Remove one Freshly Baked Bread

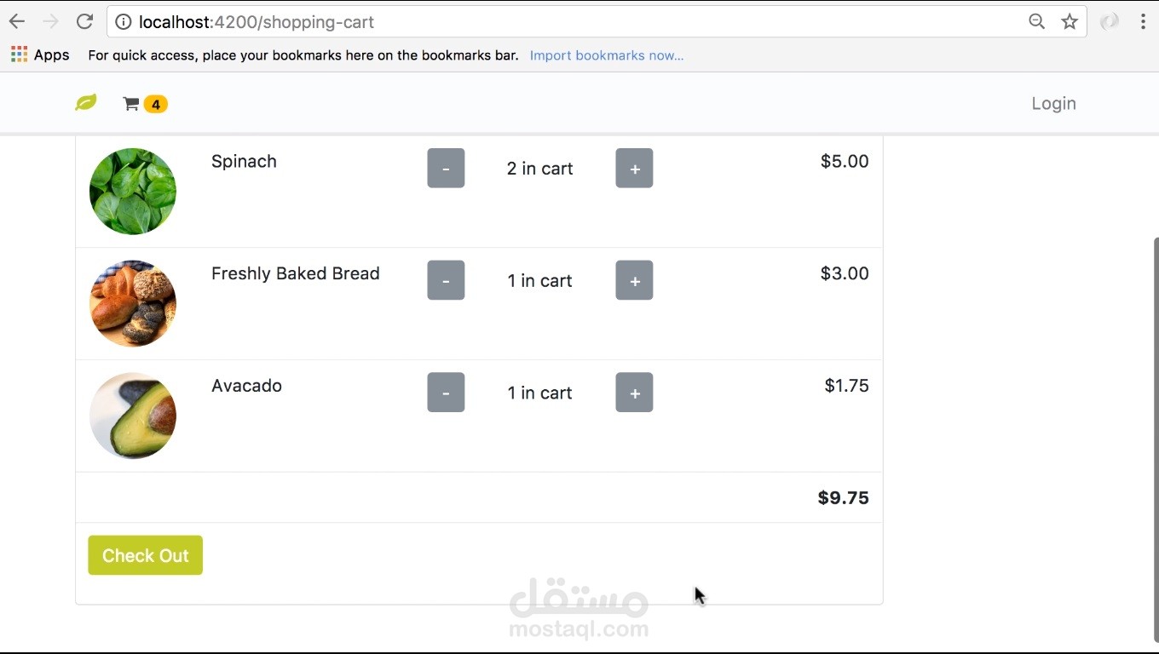tap(446, 280)
